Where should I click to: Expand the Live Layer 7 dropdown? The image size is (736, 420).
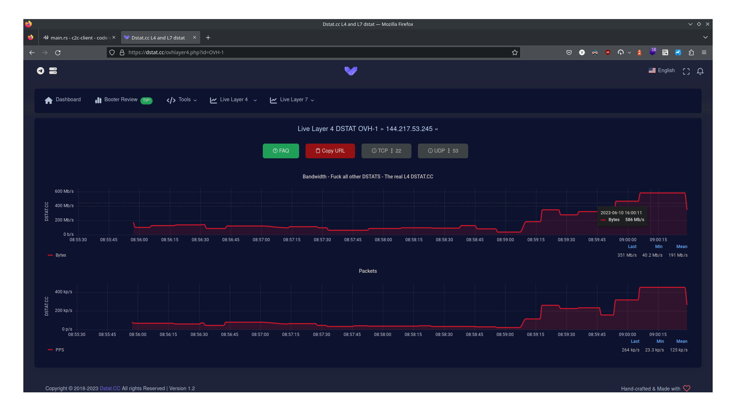292,100
